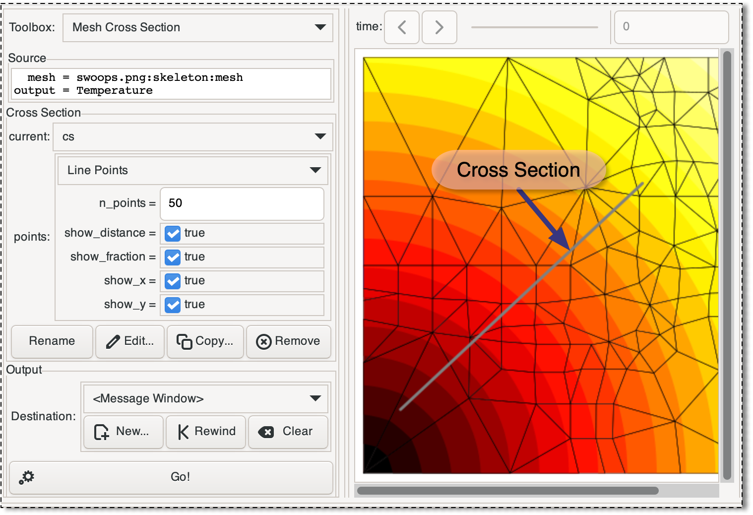Uncheck the show_distance checkbox

pyautogui.click(x=172, y=233)
